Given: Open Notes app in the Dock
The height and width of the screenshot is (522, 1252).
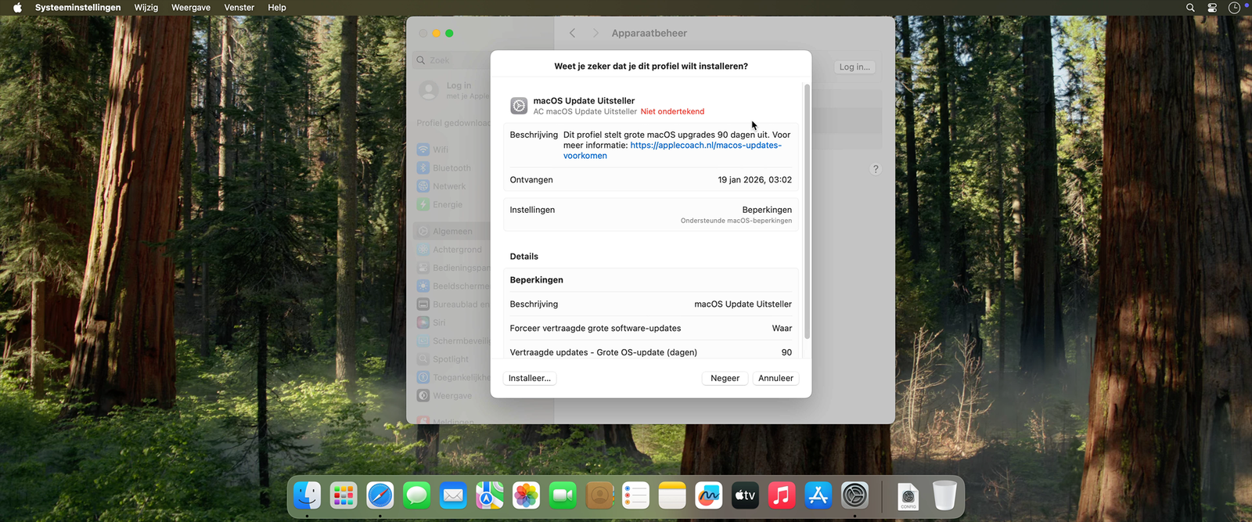Looking at the screenshot, I should [672, 495].
